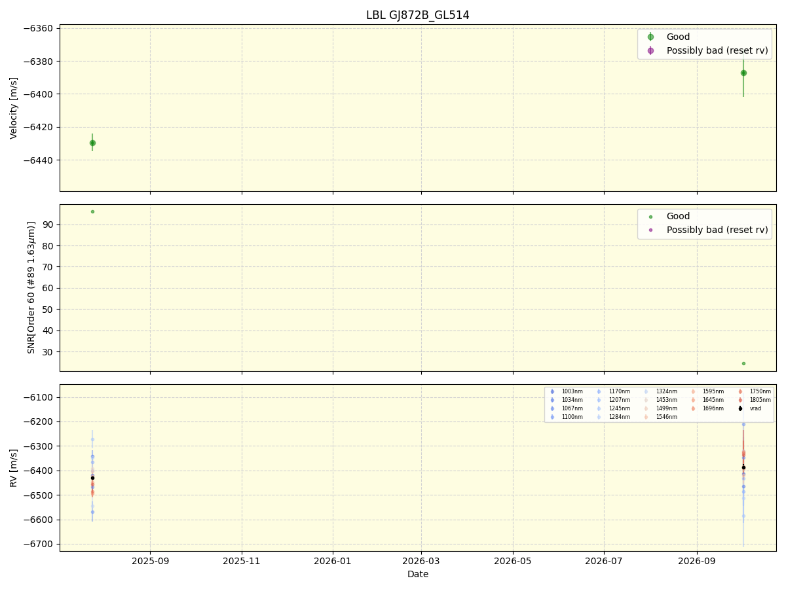
Task: Click the 1453nm text in RV legend
Action: point(666,400)
